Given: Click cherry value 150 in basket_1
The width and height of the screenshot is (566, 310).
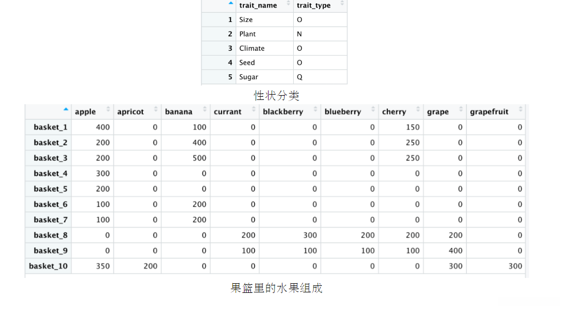Looking at the screenshot, I should tap(412, 127).
